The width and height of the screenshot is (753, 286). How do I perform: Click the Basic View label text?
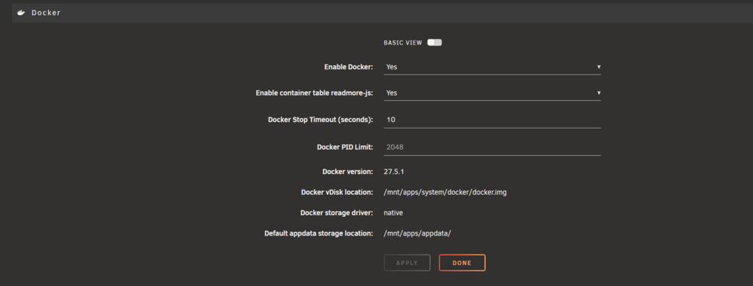[402, 43]
